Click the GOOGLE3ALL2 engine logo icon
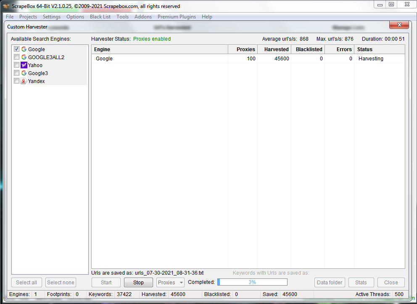 pos(24,57)
